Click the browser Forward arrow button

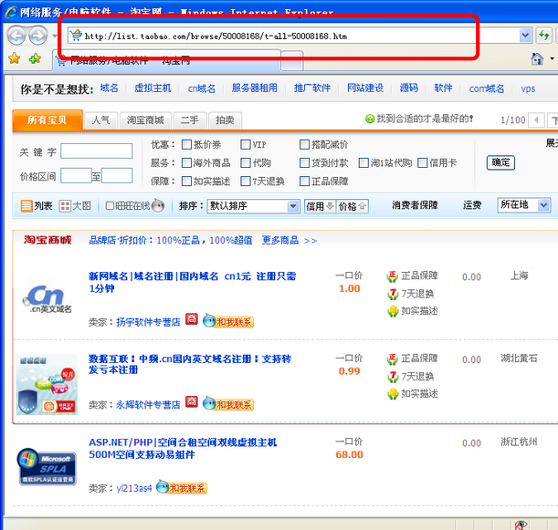coord(37,36)
